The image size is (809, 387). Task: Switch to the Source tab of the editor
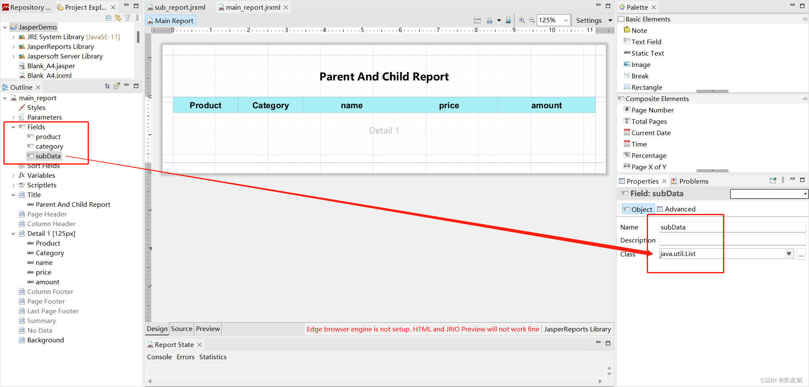[181, 329]
